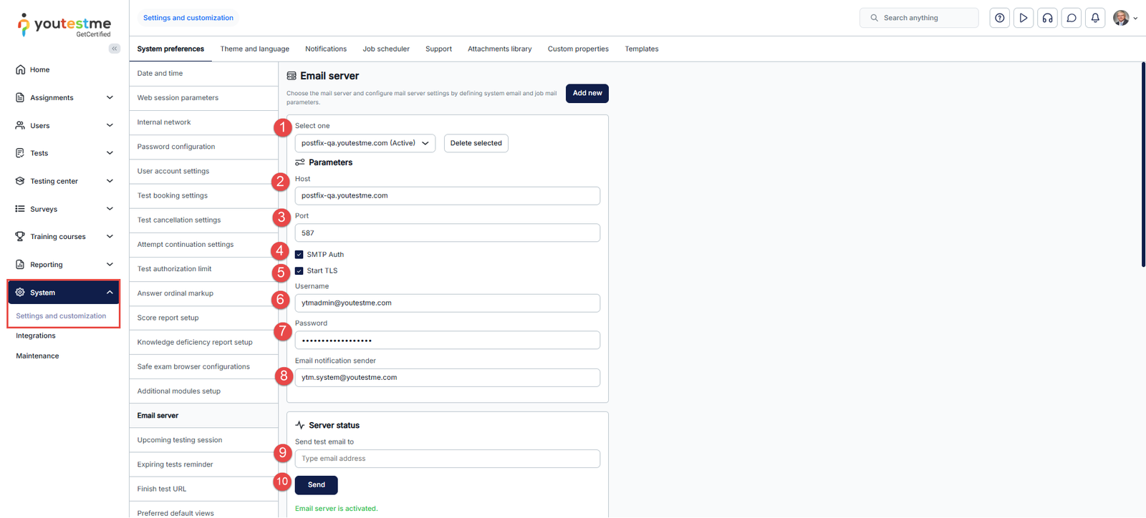This screenshot has height=518, width=1146.
Task: Click the Training courses trophy icon
Action: pos(20,236)
